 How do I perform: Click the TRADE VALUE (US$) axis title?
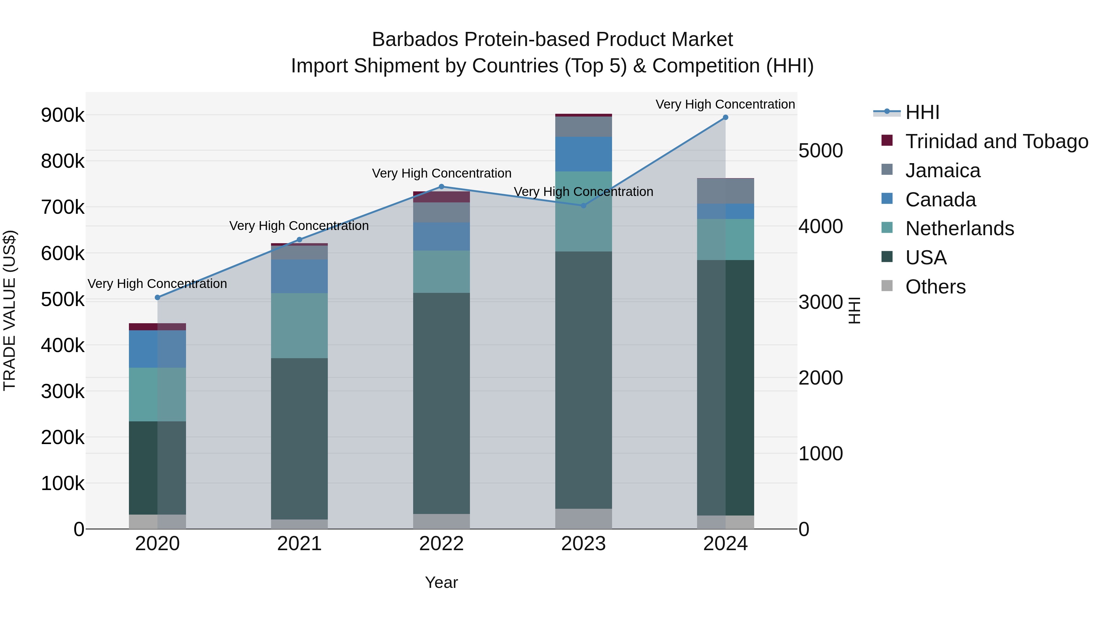(x=10, y=310)
